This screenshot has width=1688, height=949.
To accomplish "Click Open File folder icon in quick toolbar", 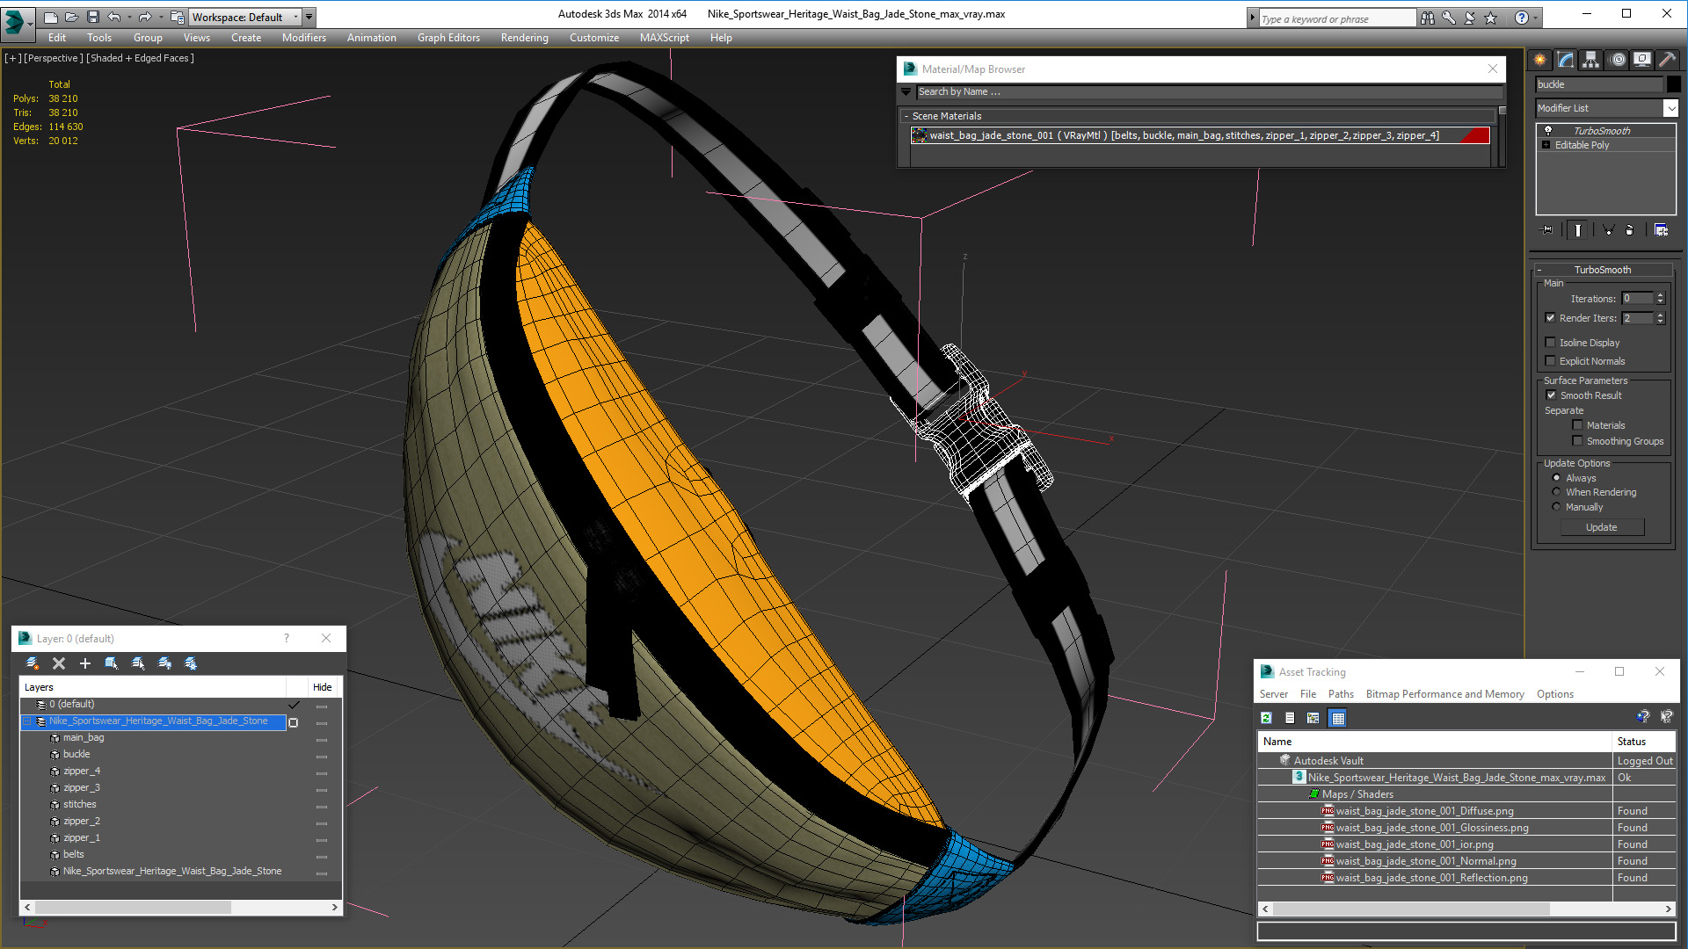I will point(72,17).
